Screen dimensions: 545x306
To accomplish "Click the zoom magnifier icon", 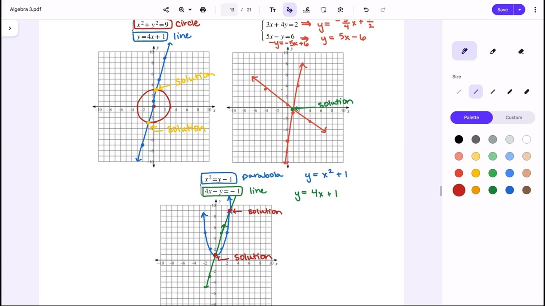I will (181, 9).
